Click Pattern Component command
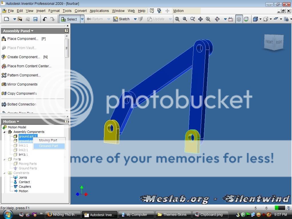 [x=21, y=75]
